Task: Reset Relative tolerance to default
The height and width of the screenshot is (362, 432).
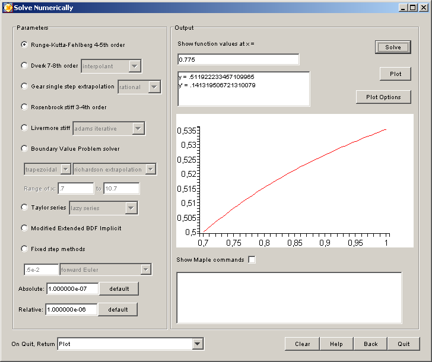Action: (x=117, y=310)
